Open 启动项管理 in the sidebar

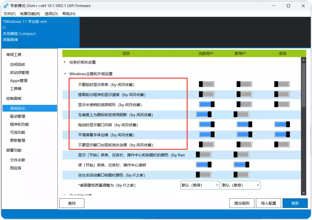click(x=19, y=73)
